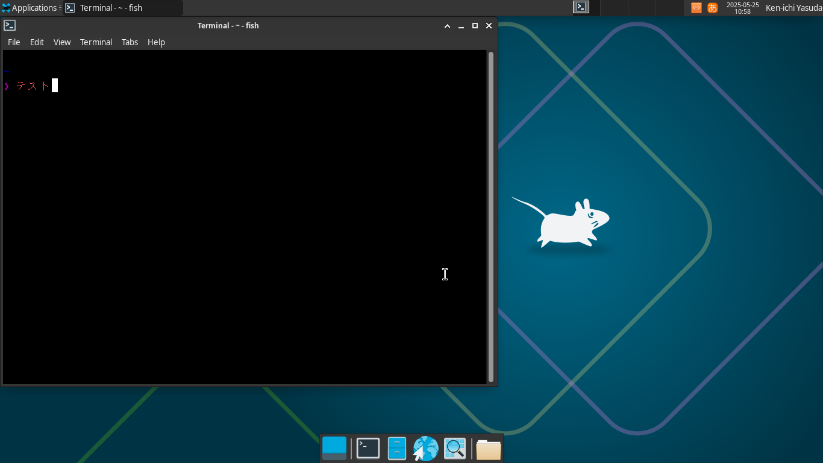The height and width of the screenshot is (463, 823).
Task: Click the terminal icon on the taskbar button
Action: pyautogui.click(x=70, y=8)
